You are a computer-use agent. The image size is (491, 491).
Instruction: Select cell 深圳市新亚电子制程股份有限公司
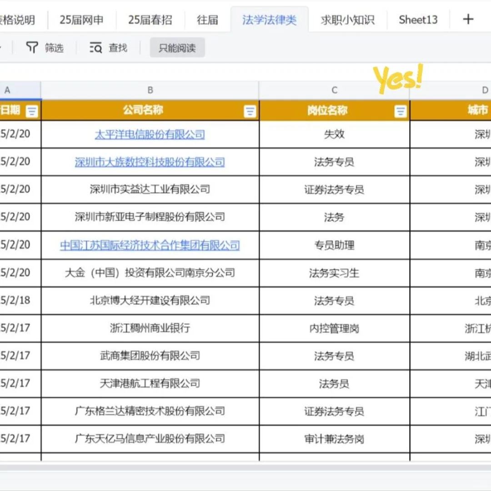coord(150,217)
